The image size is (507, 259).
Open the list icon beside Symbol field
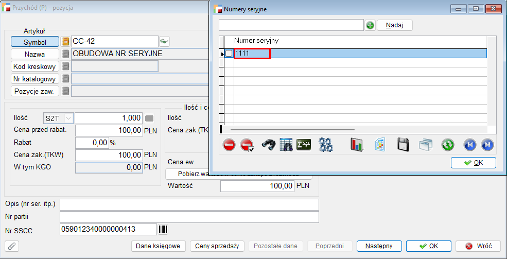(x=65, y=42)
